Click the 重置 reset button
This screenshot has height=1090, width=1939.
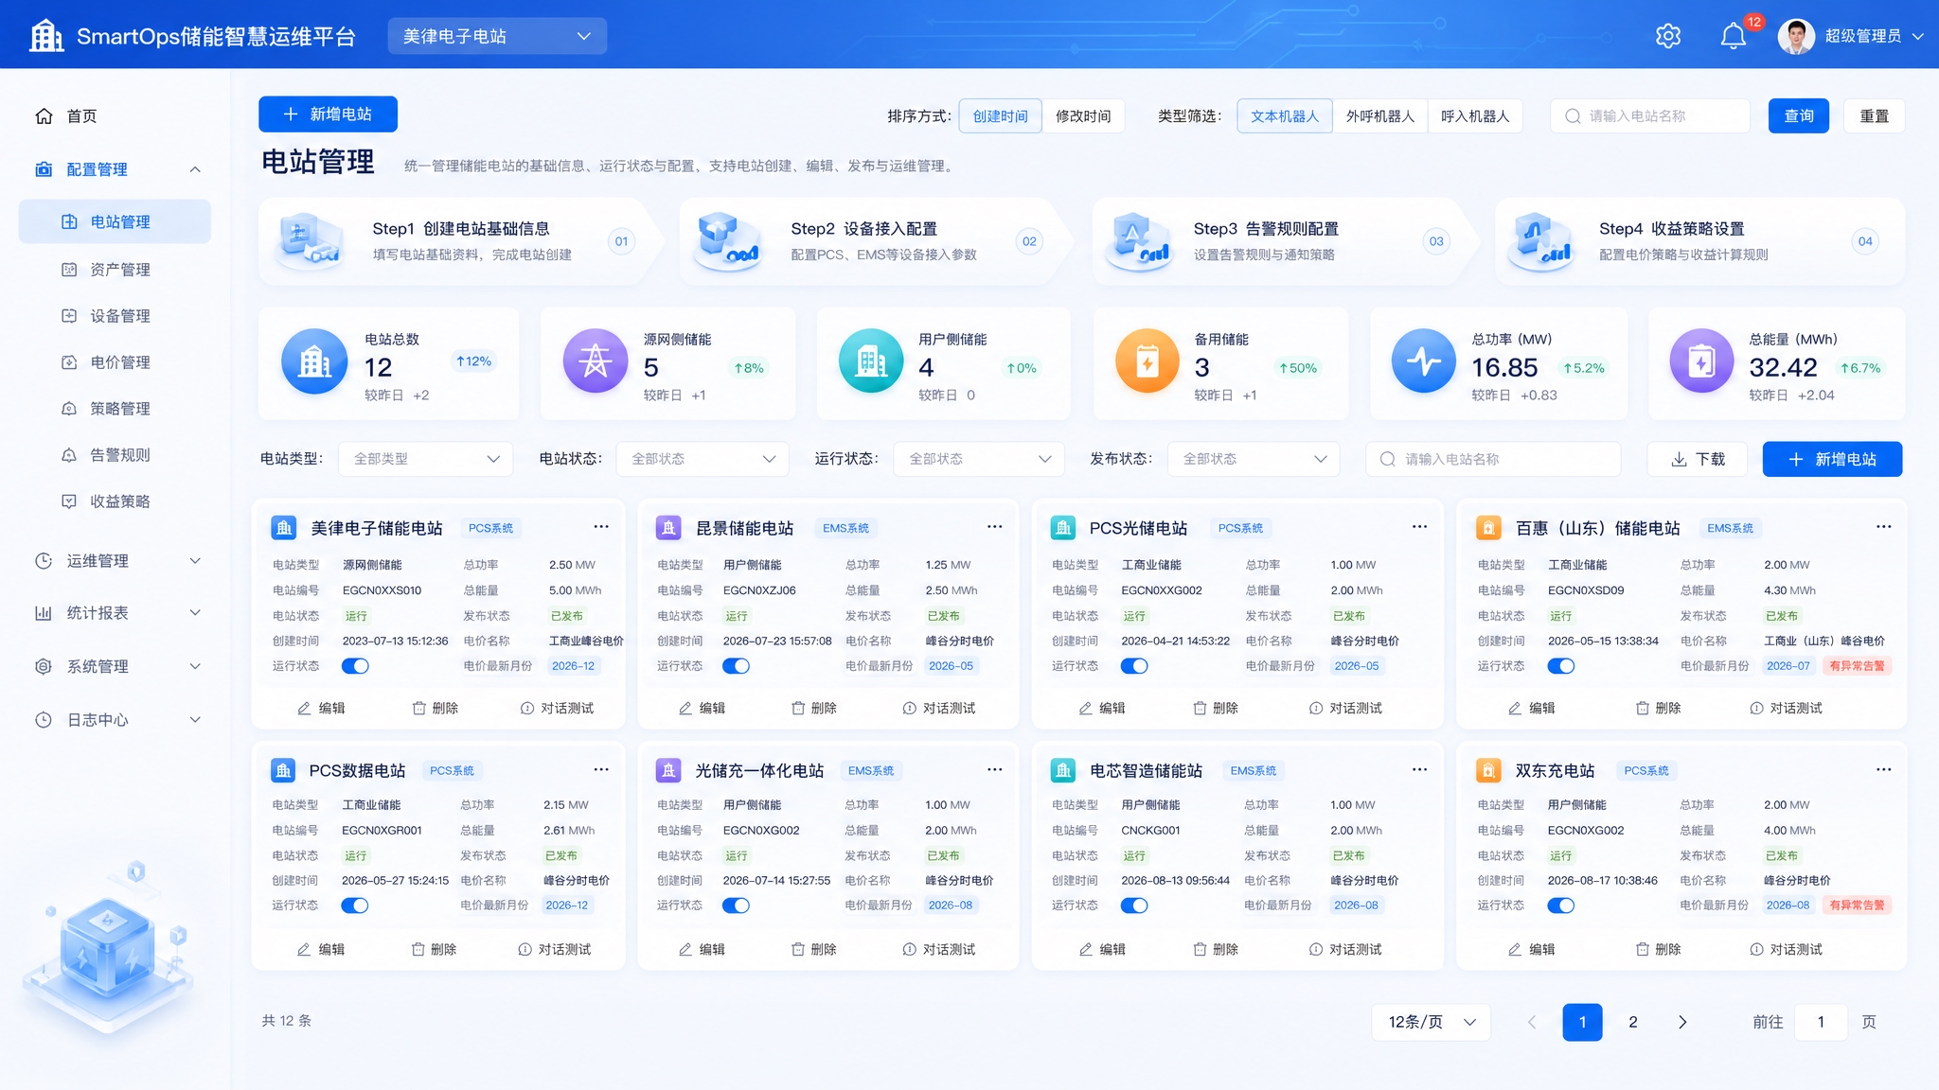[1875, 115]
